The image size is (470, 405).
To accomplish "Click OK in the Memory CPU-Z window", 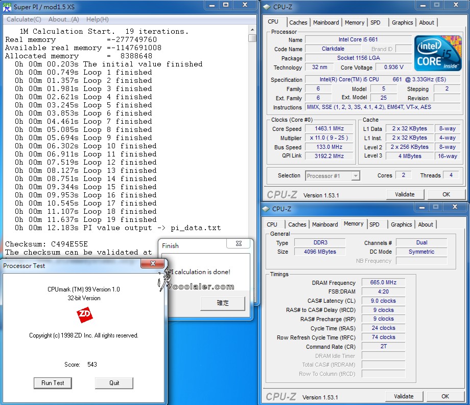I will (445, 396).
